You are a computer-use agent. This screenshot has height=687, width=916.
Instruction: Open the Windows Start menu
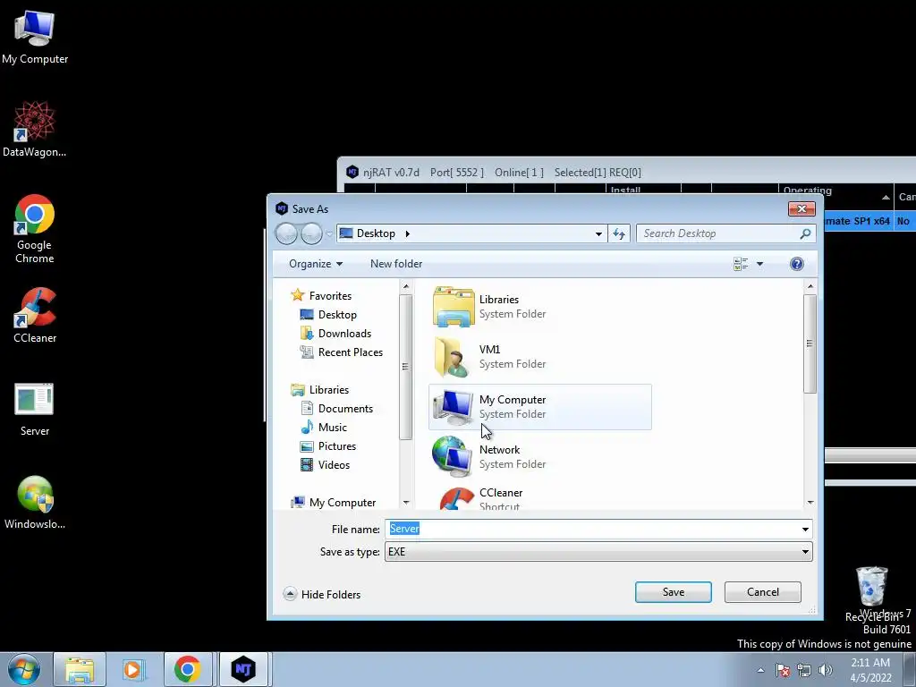[x=23, y=669]
